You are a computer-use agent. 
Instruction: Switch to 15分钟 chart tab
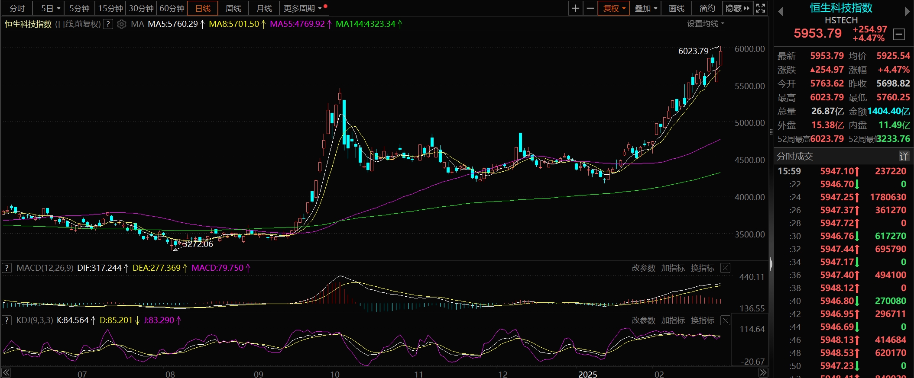coord(110,8)
